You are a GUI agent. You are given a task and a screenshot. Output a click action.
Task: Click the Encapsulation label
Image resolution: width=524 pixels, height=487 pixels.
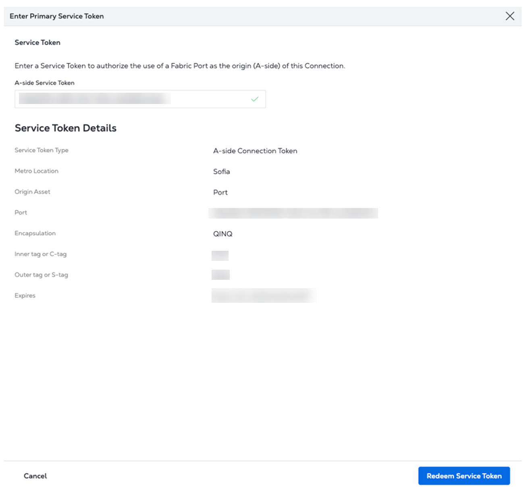tap(35, 233)
